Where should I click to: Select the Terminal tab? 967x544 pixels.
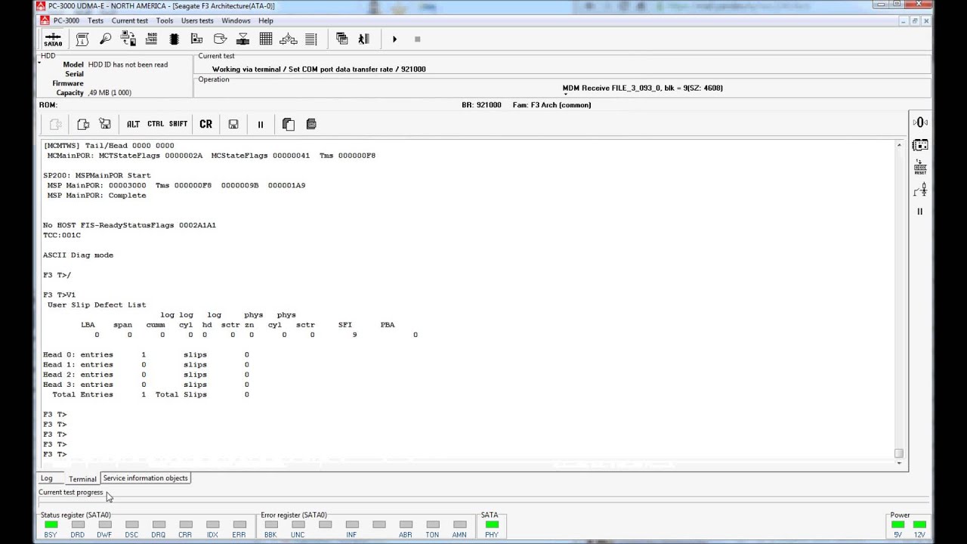coord(82,479)
